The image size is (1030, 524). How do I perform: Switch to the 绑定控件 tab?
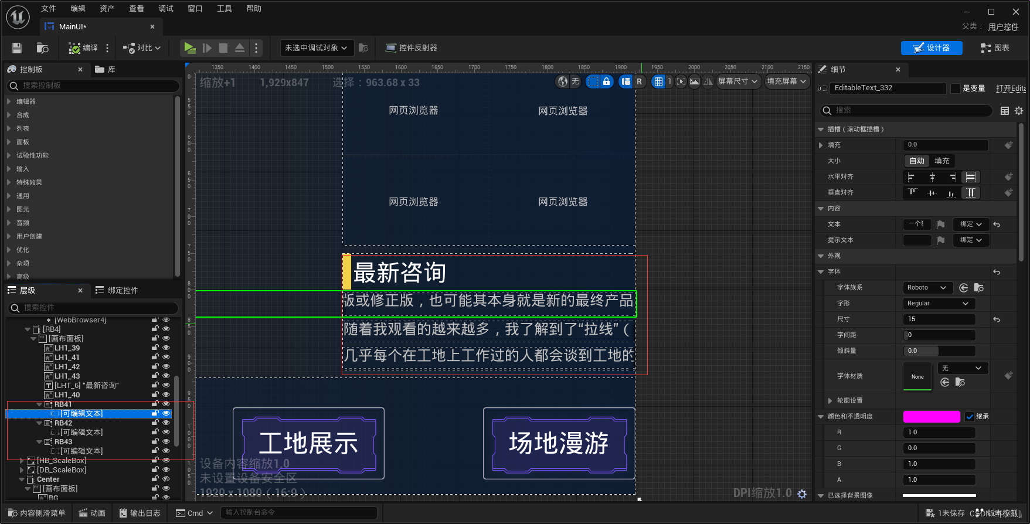point(117,290)
